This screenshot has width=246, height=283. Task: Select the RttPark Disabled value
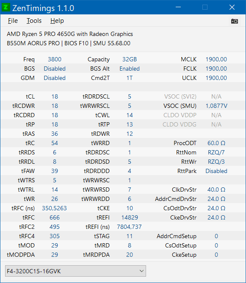coord(216,171)
